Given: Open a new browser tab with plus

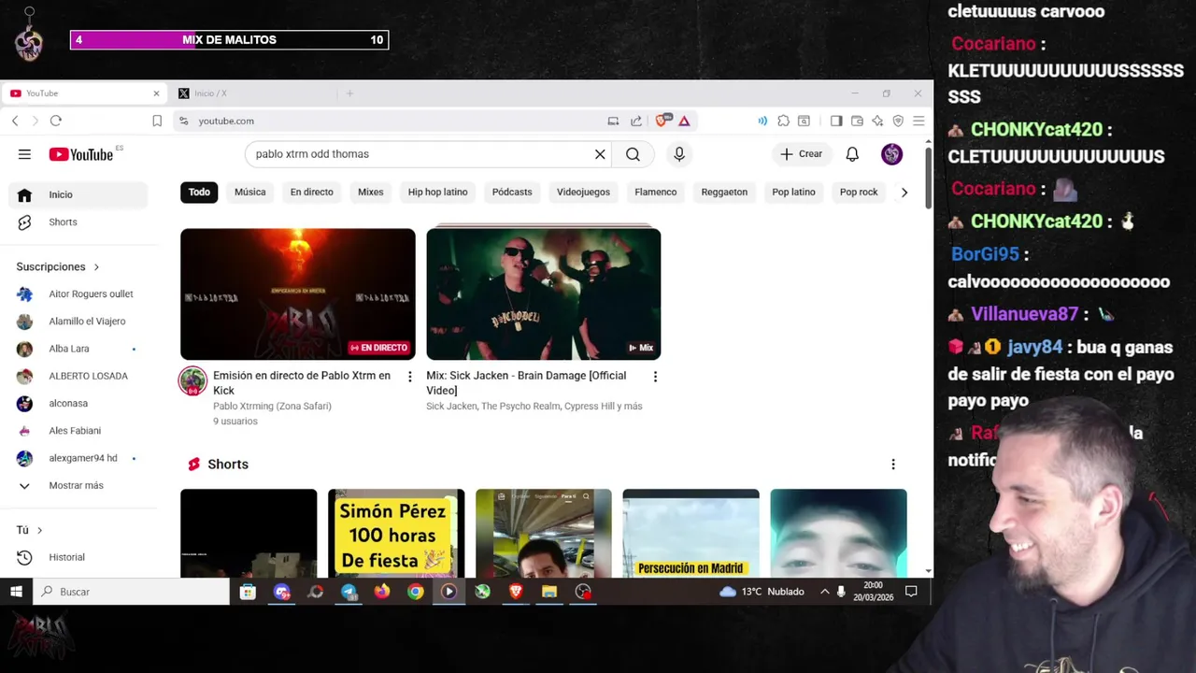Looking at the screenshot, I should click(349, 93).
